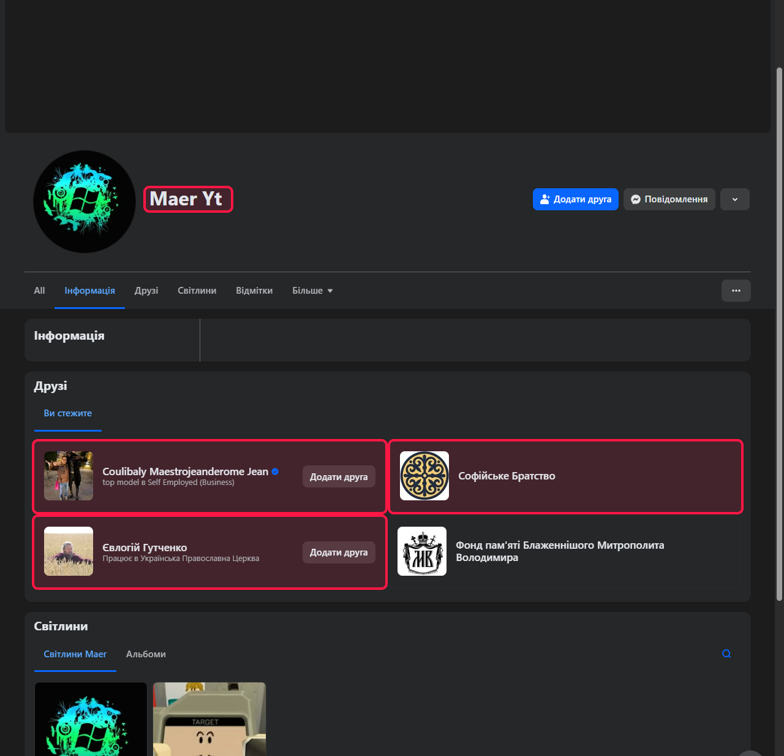Click the Світлини section heading
Screen dimensions: 784x756
coord(61,627)
